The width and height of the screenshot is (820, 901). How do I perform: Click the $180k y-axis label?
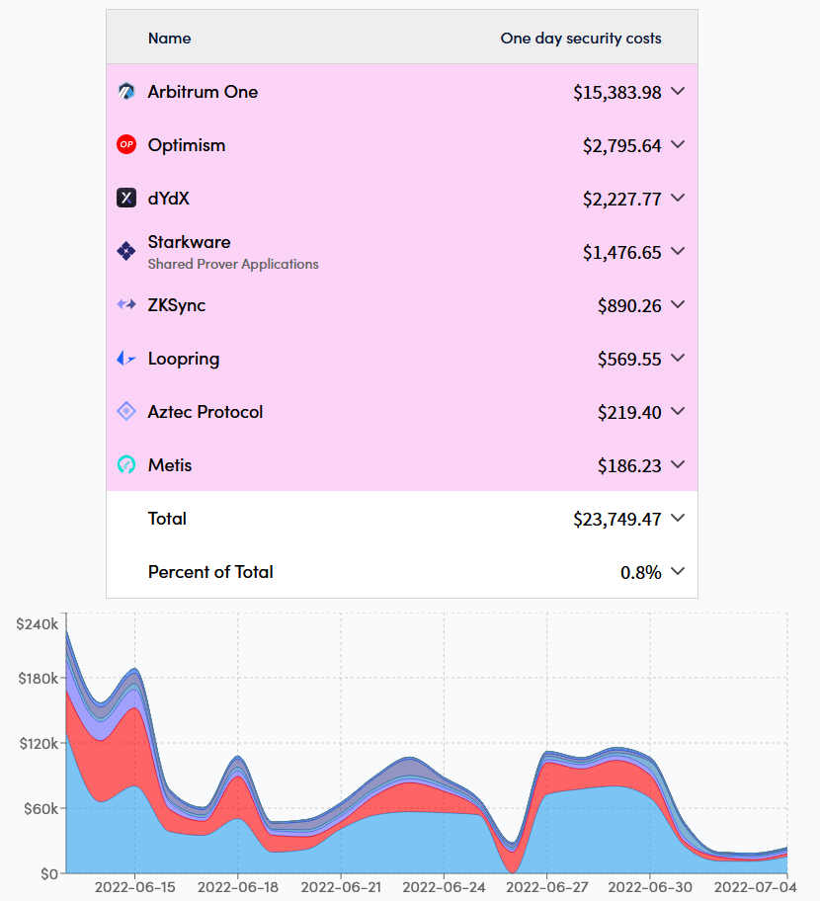pos(39,678)
